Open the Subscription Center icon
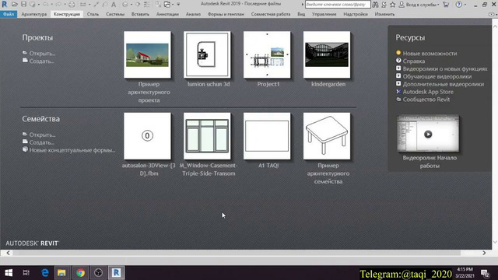Viewport: 498px width, 280px height. coord(384,5)
